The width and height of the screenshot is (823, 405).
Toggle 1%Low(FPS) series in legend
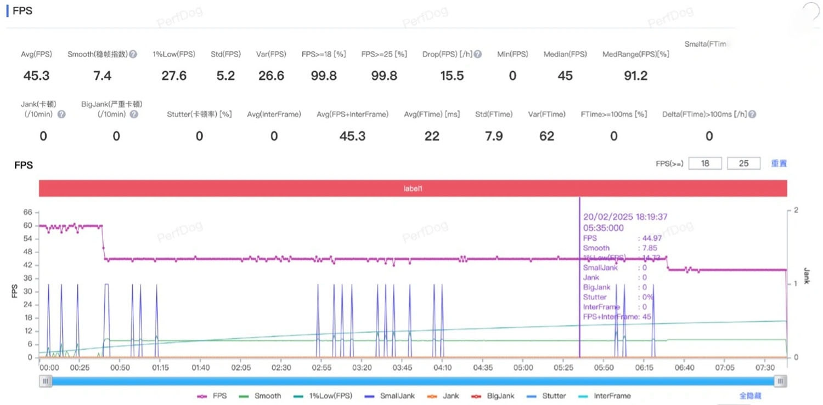pos(323,396)
